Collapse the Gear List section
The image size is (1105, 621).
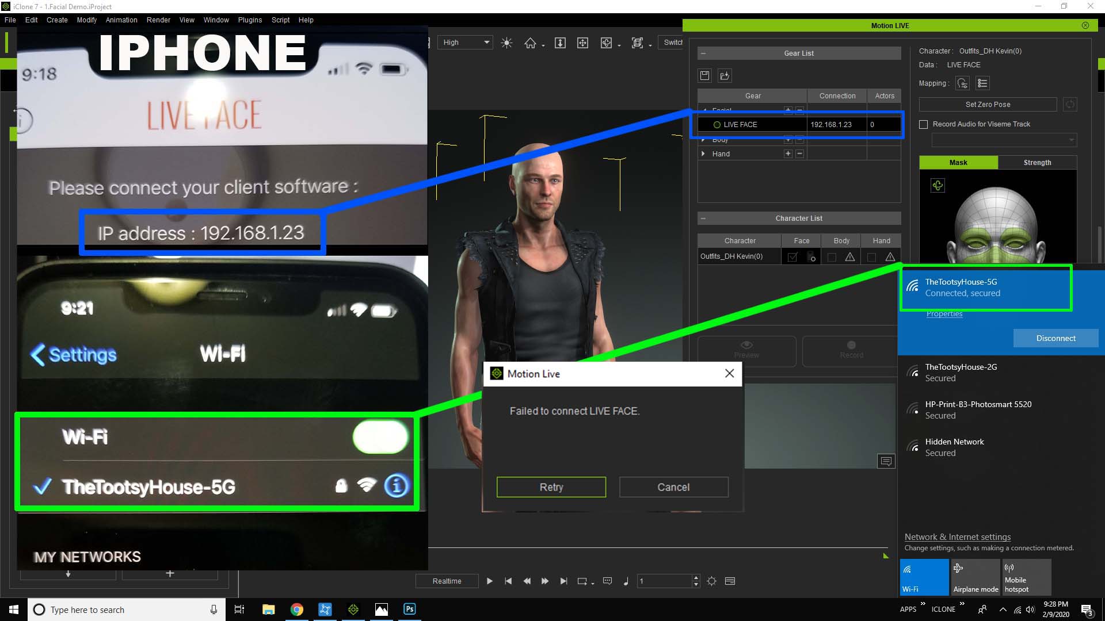(703, 53)
